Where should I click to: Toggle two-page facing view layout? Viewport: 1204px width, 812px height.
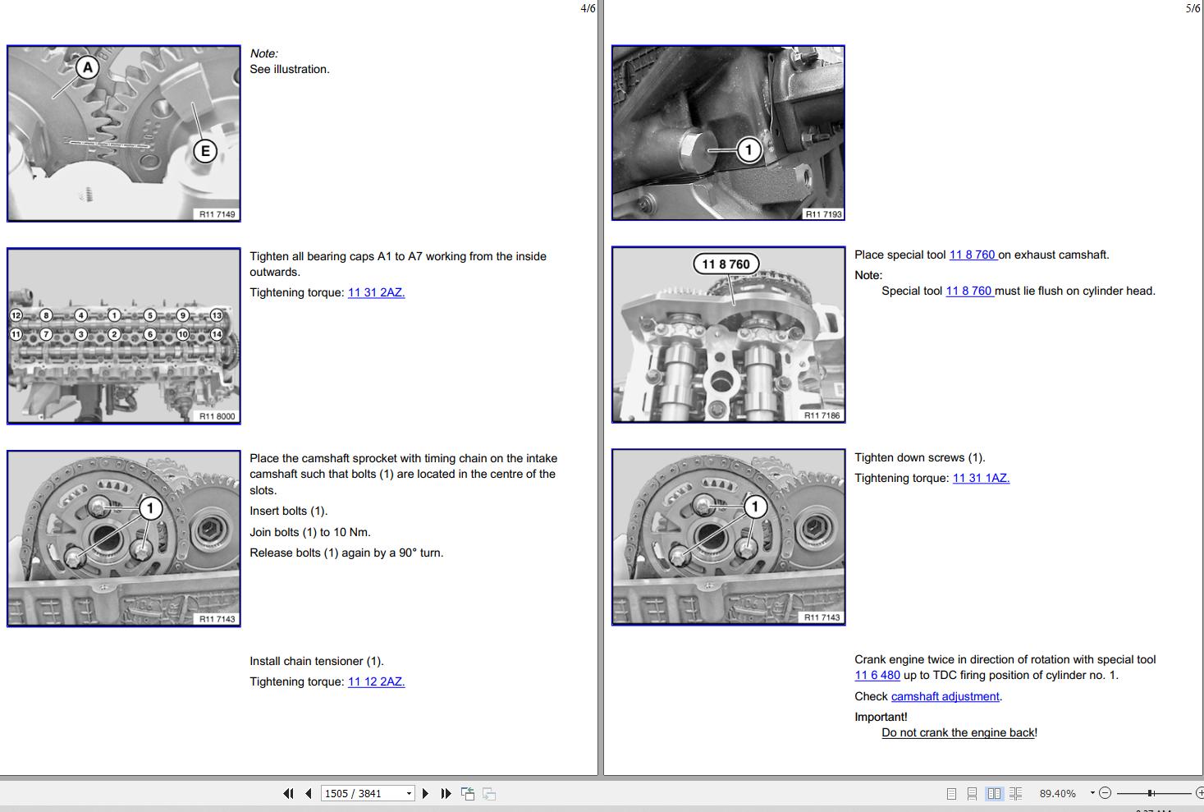click(994, 794)
